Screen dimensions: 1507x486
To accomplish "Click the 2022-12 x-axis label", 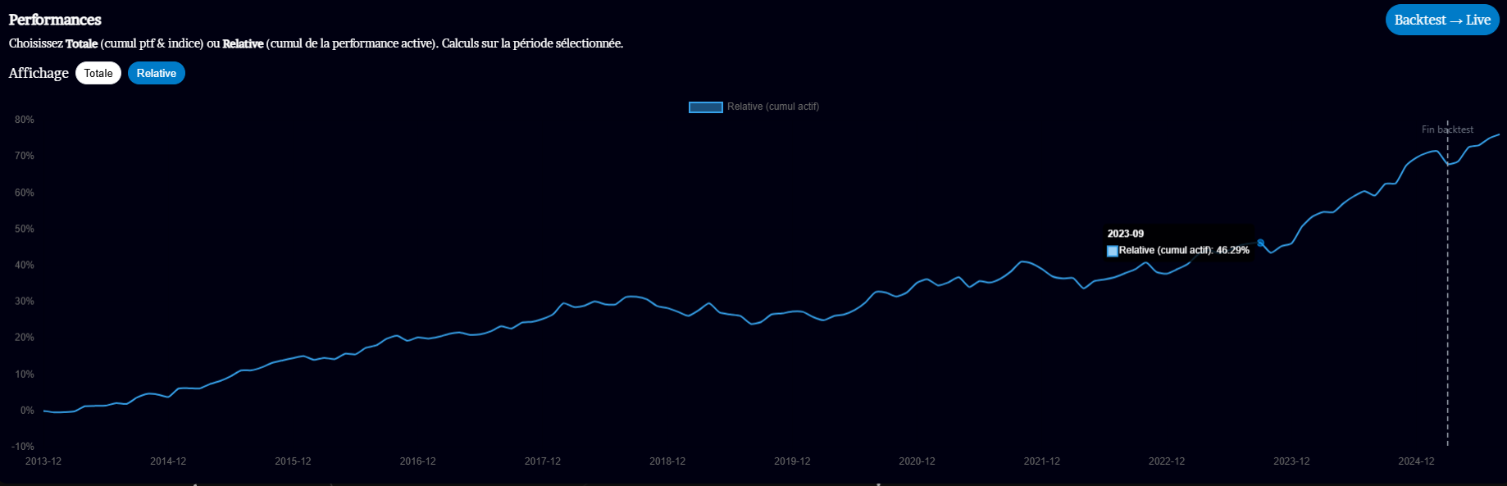I will point(1166,461).
